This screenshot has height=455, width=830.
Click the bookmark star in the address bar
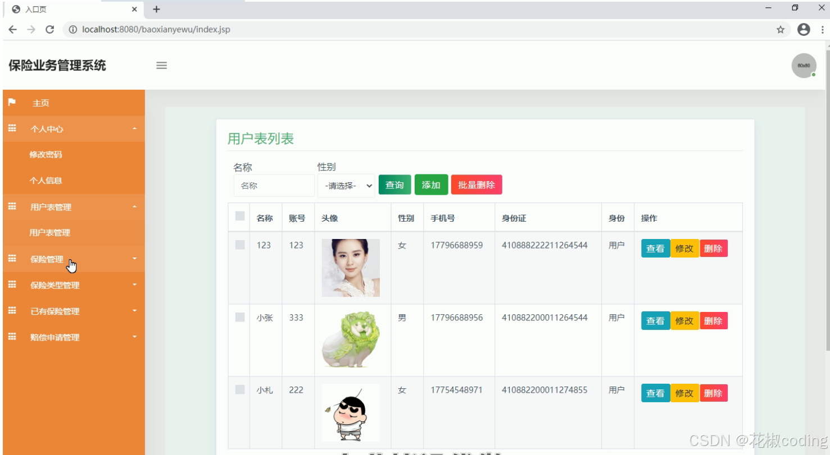click(x=781, y=30)
